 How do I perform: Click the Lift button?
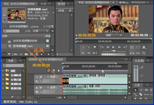click(x=132, y=53)
